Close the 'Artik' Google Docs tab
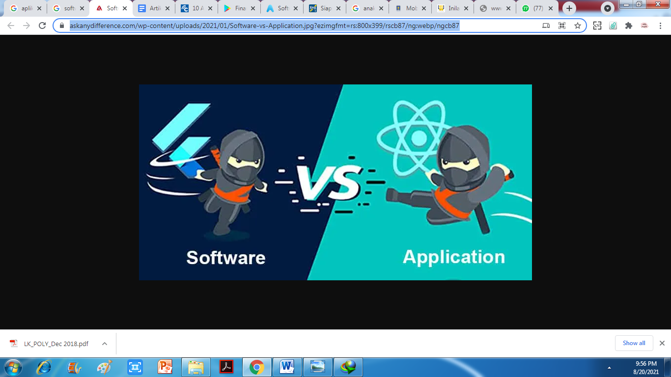 [x=168, y=8]
